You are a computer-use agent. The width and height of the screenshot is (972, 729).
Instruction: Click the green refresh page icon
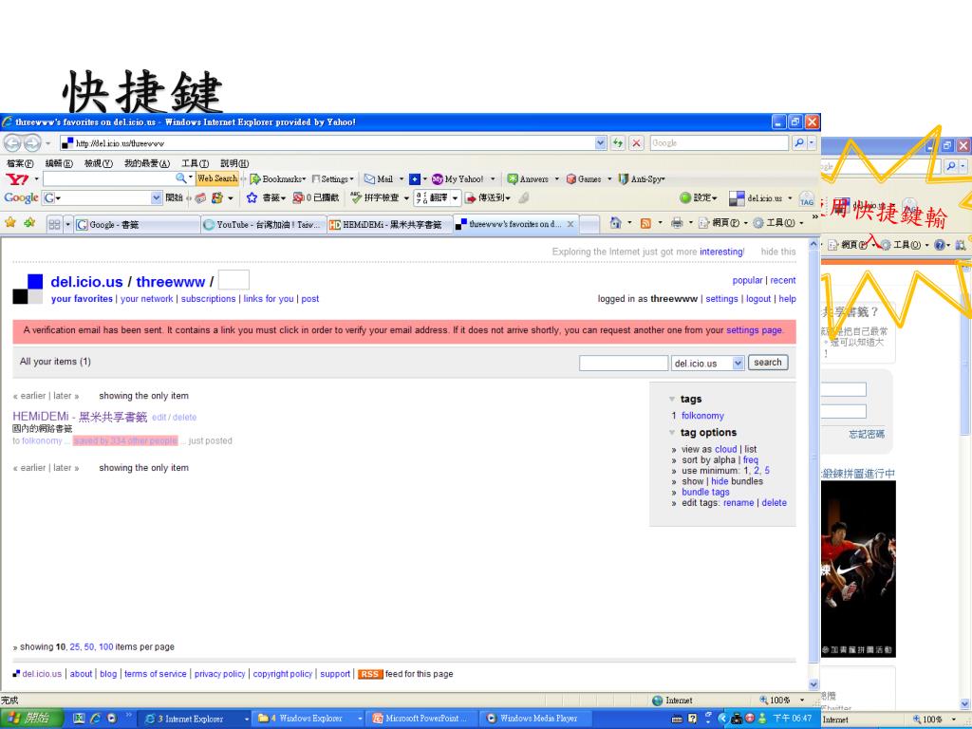pyautogui.click(x=617, y=143)
